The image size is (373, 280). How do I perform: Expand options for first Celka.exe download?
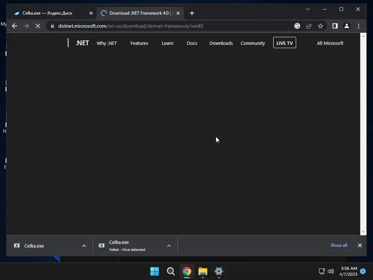click(x=84, y=246)
